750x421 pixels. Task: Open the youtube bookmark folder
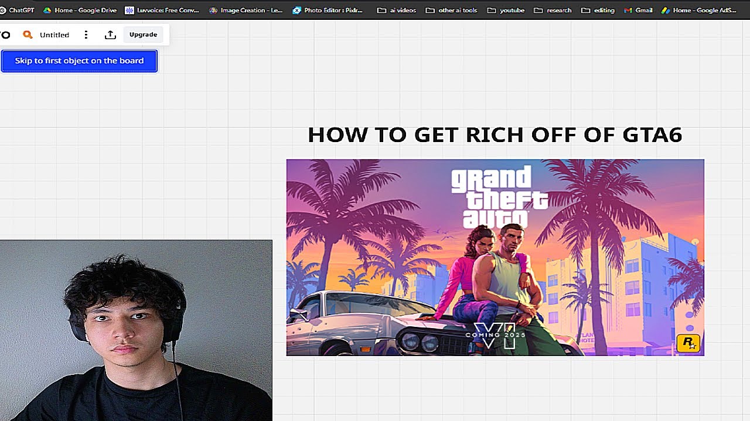point(506,10)
